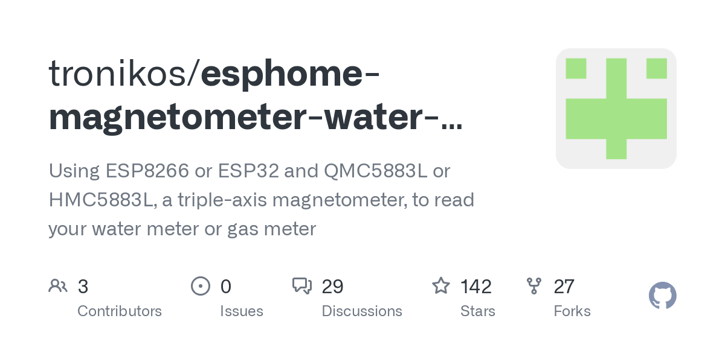Select the Forks label
The height and width of the screenshot is (362, 725).
click(x=572, y=311)
